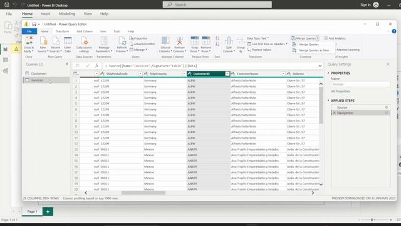Image resolution: width=401 pixels, height=226 pixels.
Task: Click Sign in at top right
Action: tap(365, 4)
